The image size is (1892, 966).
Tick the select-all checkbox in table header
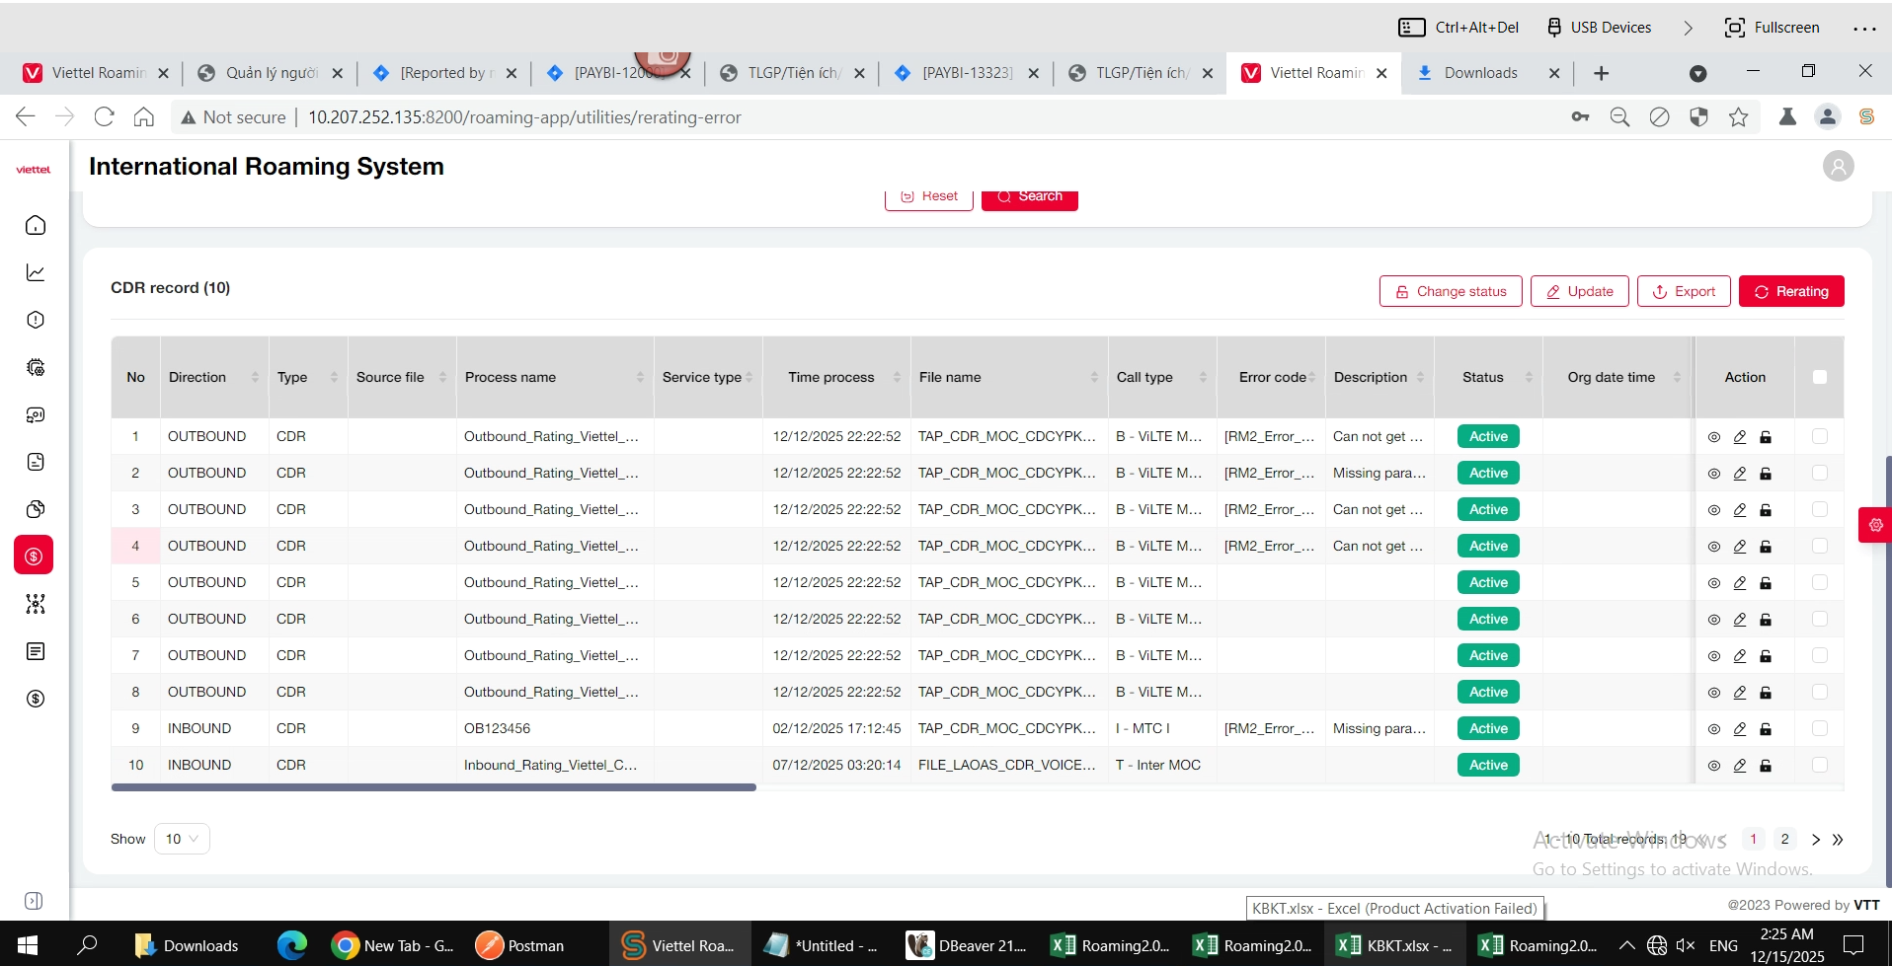click(x=1820, y=377)
